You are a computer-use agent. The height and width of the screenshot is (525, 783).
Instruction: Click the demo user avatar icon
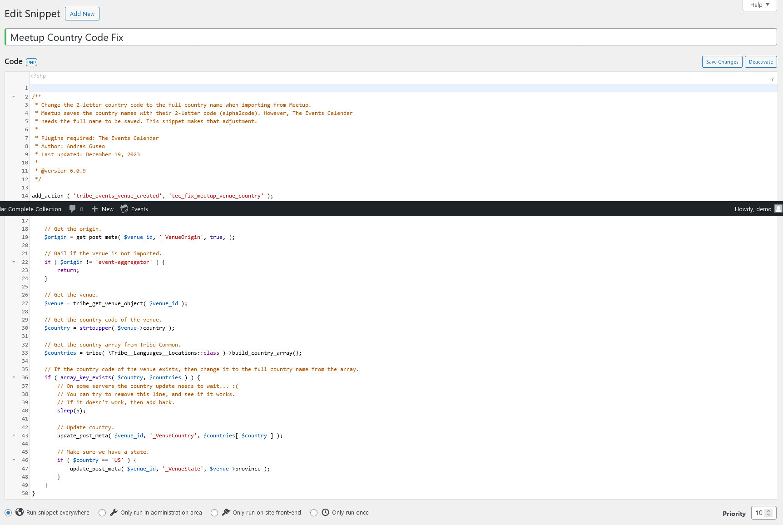point(778,209)
